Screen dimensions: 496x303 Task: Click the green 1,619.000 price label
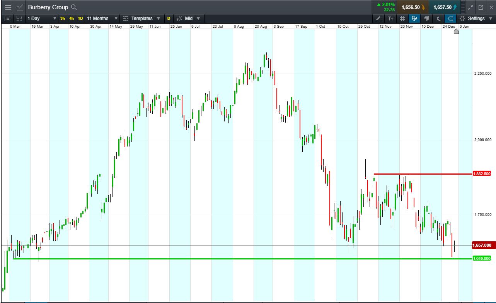coord(482,258)
